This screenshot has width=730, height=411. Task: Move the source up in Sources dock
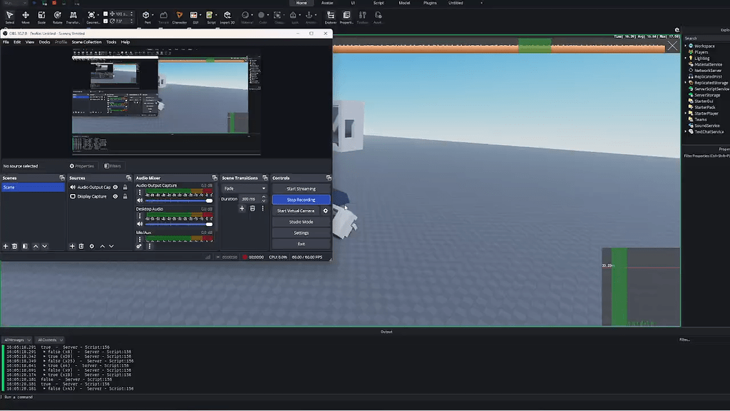(x=103, y=246)
